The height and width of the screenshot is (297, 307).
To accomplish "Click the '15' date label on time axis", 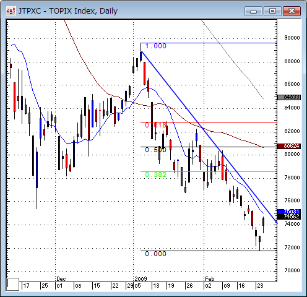I will tap(97, 286).
